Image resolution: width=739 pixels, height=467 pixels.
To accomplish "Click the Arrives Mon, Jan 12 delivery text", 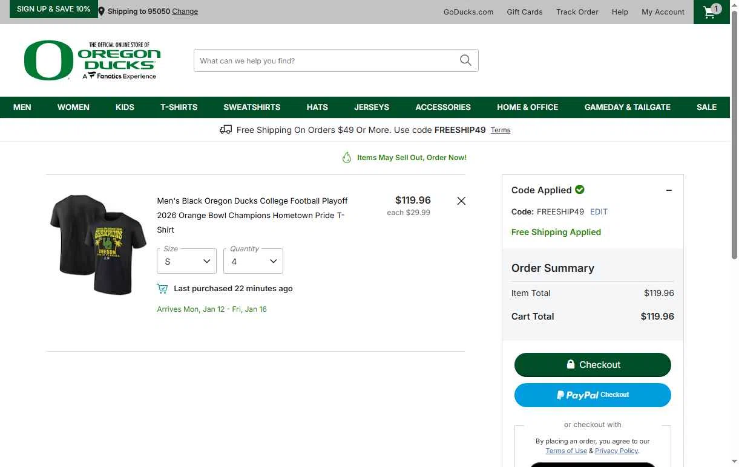I will point(212,309).
